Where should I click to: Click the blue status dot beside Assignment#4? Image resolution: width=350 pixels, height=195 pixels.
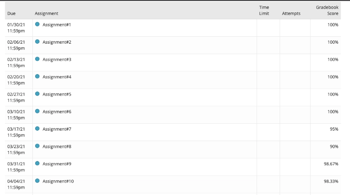[x=37, y=76]
